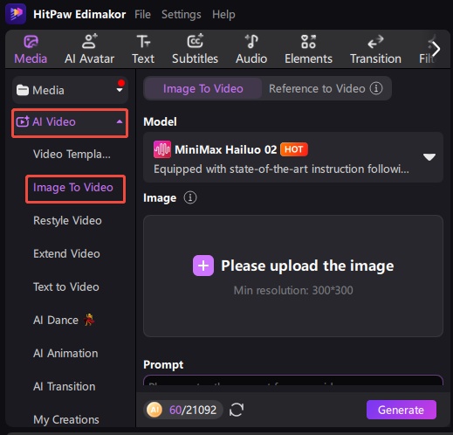
Task: Open the Text tool panel
Action: (143, 49)
